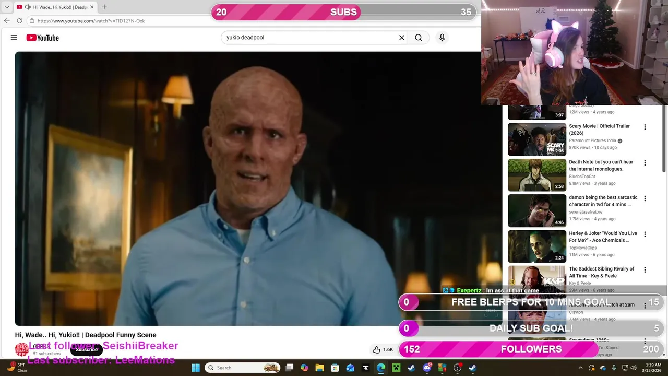Screen dimensions: 668x376
Task: Click the page vertical scrollbar
Action: (x=664, y=138)
